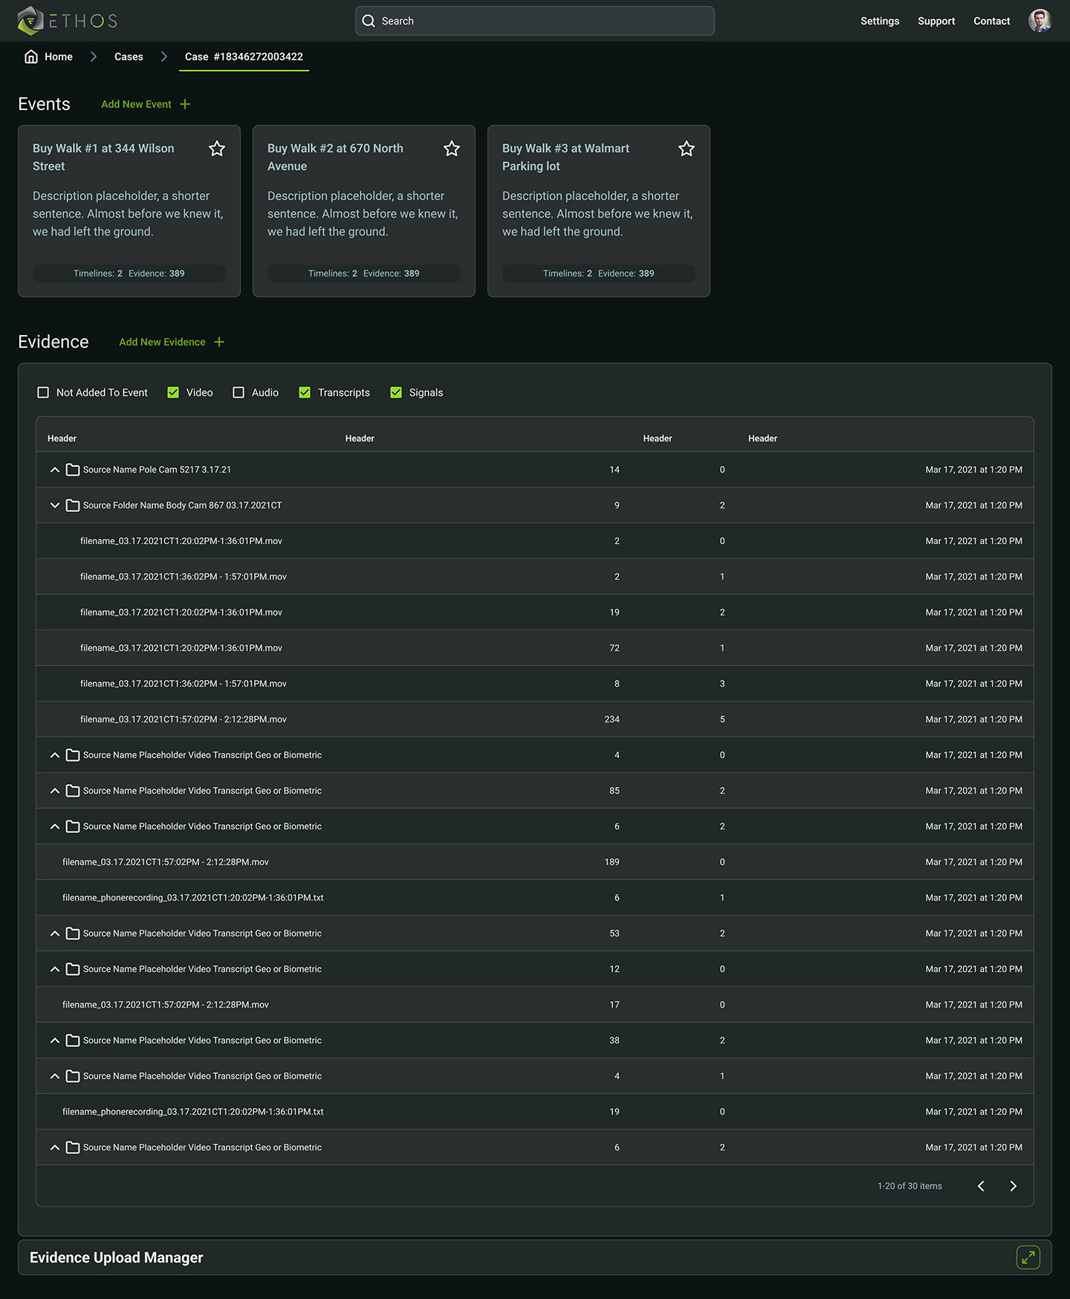Viewport: 1070px width, 1299px height.
Task: Open the user profile avatar
Action: [x=1040, y=21]
